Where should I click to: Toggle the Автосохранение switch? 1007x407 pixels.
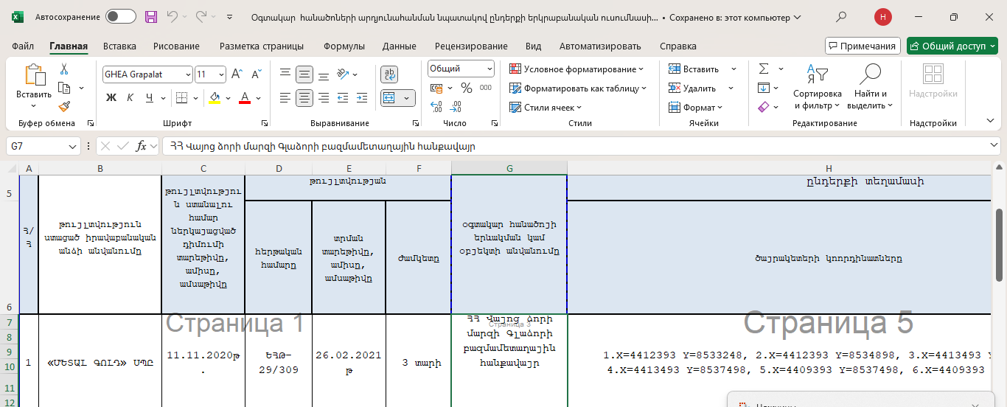tap(121, 17)
